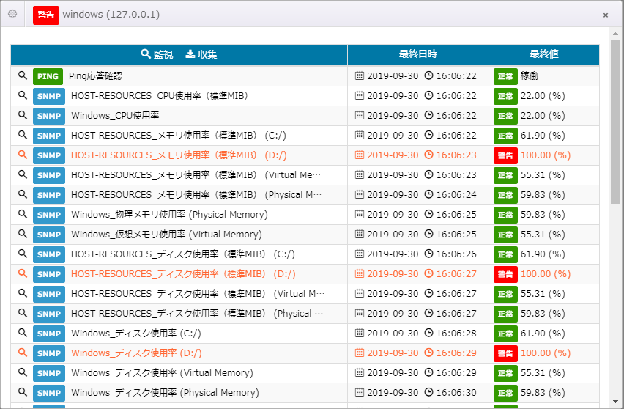Viewport: 624px width, 409px height.
Task: Select the Windows_CPU使用率 monitor name
Action: coord(115,116)
